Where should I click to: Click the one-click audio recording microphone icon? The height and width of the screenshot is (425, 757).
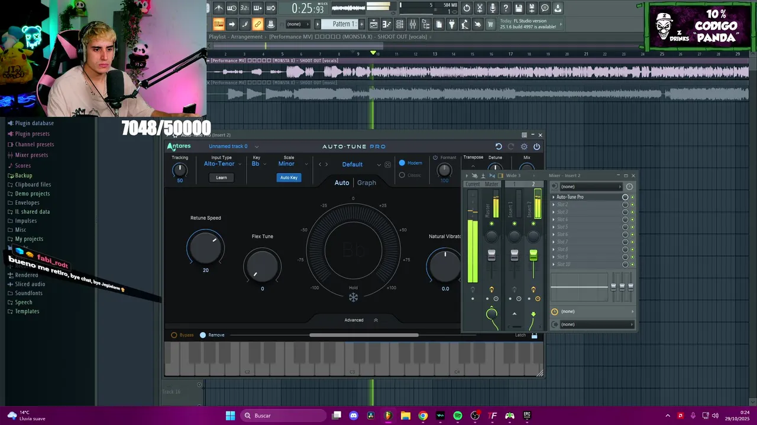(493, 8)
